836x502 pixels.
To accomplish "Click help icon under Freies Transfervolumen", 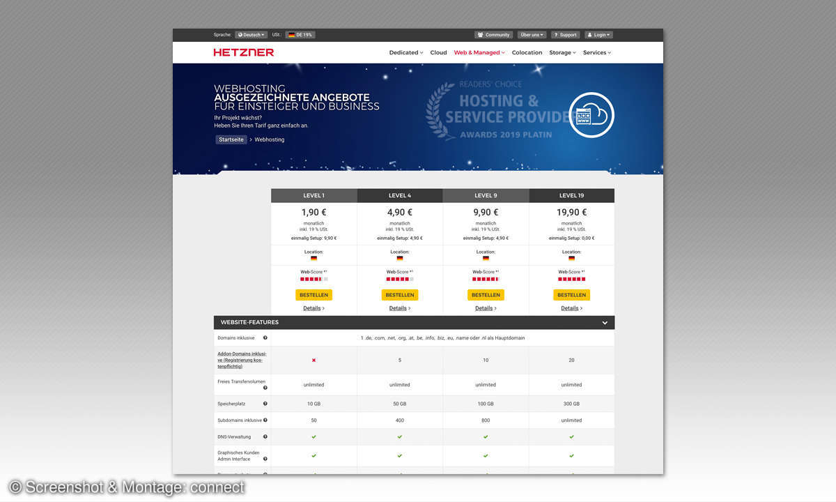I will 265,388.
